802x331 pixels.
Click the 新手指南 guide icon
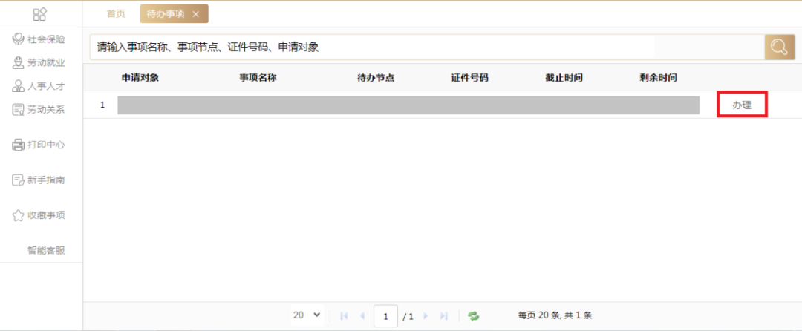[18, 180]
